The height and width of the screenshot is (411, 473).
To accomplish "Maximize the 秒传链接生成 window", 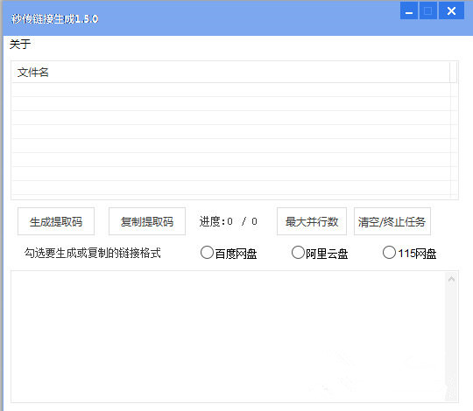I will click(428, 10).
